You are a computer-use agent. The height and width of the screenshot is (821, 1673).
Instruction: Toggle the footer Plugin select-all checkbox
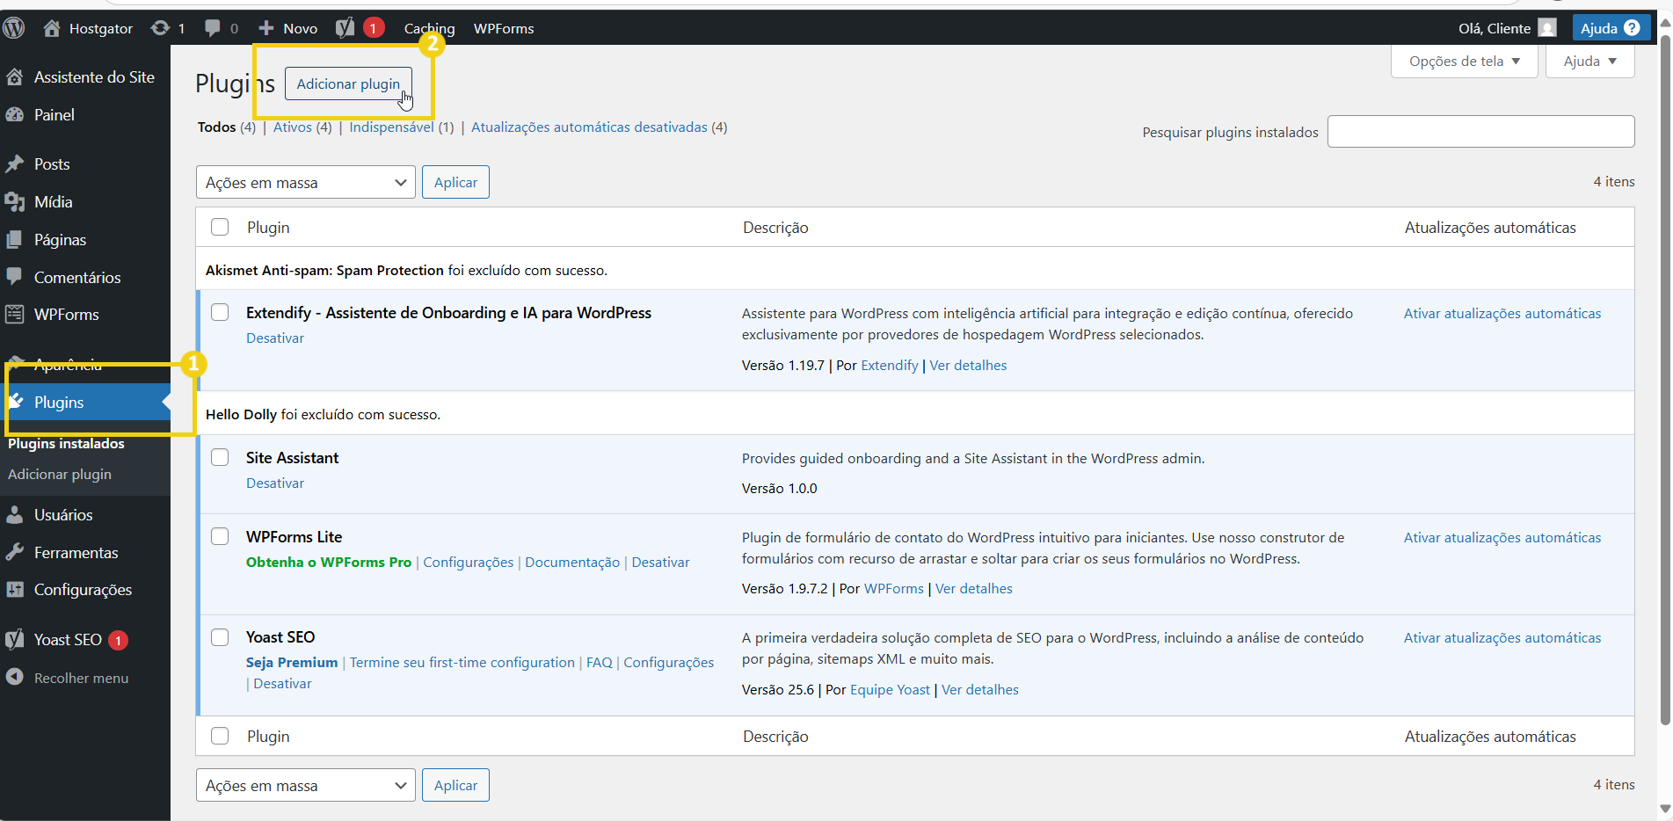pos(220,736)
